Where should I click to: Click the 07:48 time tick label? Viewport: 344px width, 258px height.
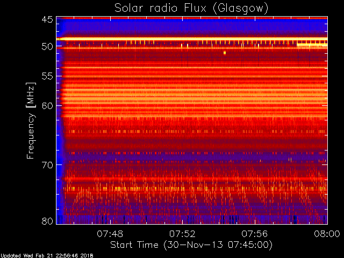click(110, 234)
